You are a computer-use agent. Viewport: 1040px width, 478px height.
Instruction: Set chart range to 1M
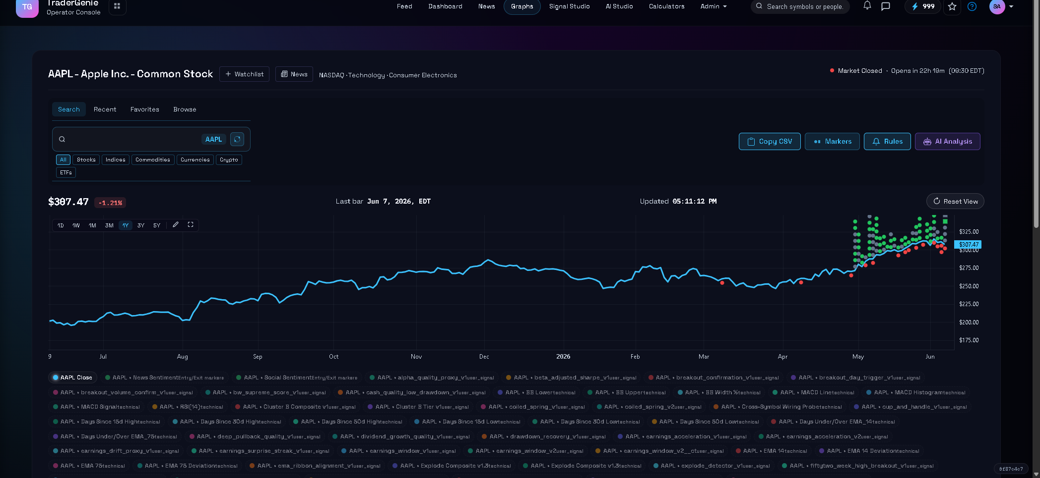pos(92,225)
